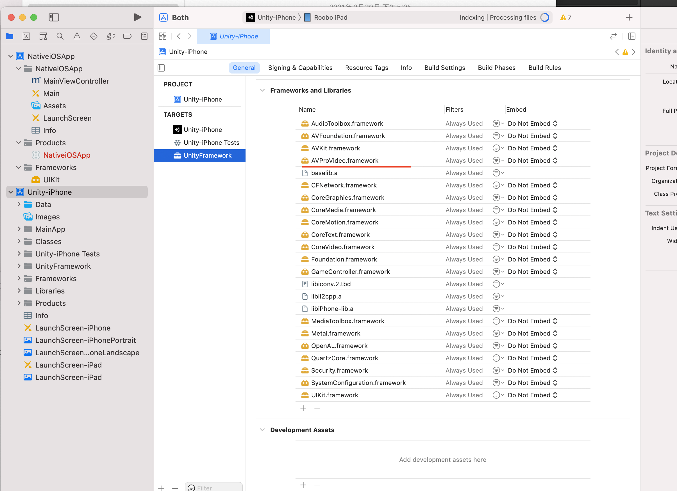Run the app using the play button

pyautogui.click(x=138, y=17)
